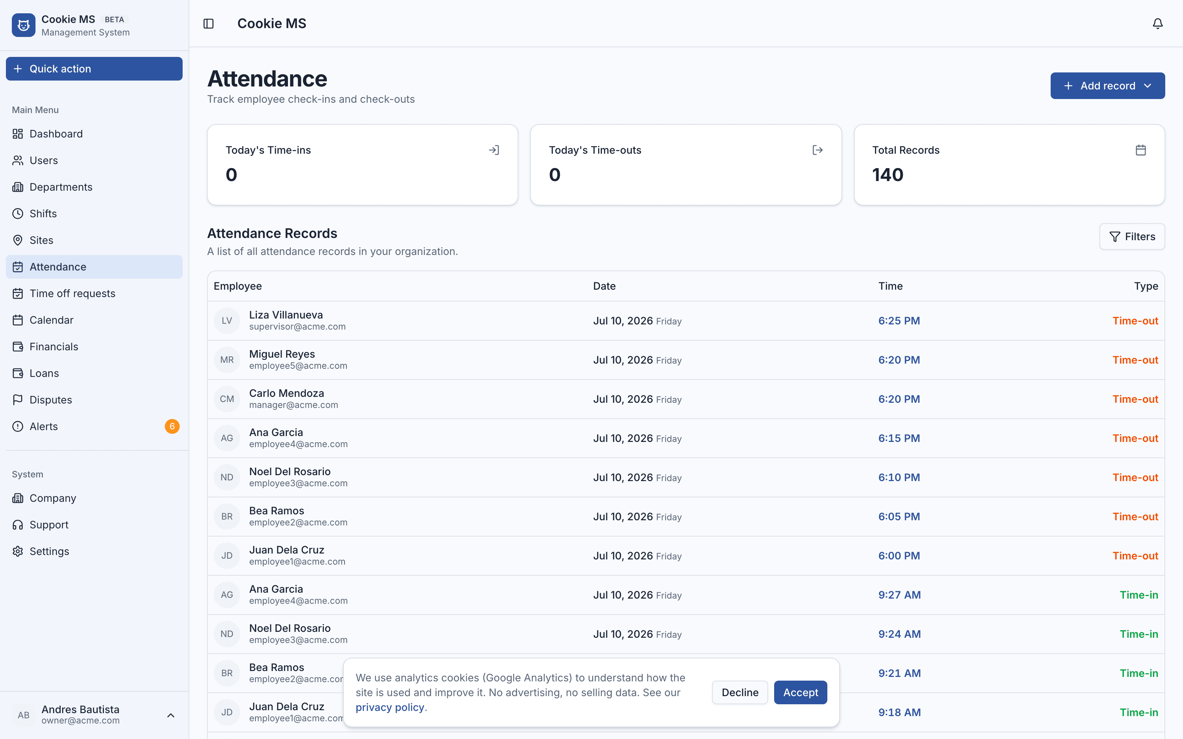Open the Dashboard menu item
This screenshot has width=1183, height=739.
point(94,134)
